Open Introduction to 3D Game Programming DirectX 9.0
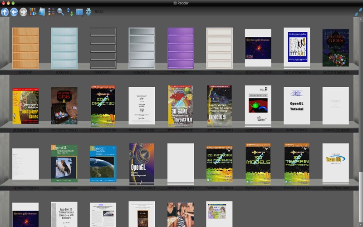The image size is (363, 227). pyautogui.click(x=181, y=106)
